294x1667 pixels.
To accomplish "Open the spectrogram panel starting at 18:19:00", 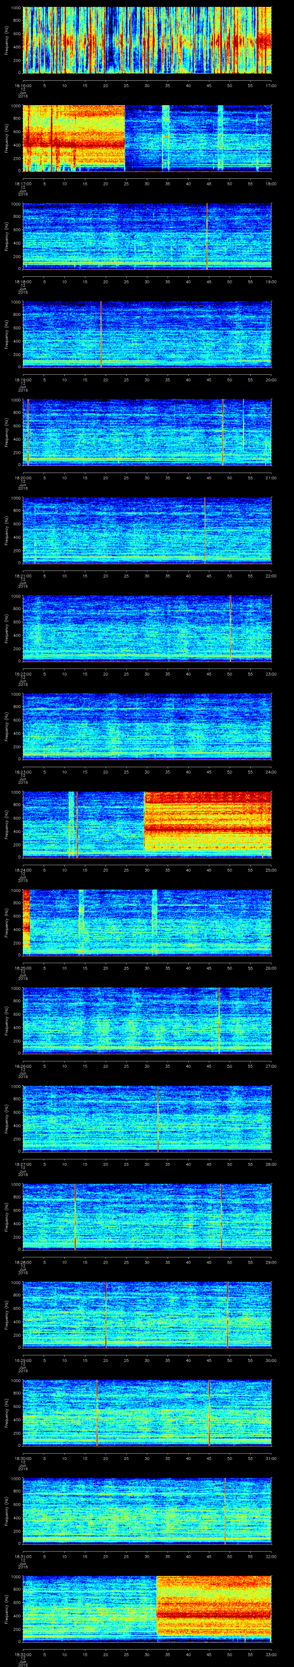I will (x=147, y=334).
